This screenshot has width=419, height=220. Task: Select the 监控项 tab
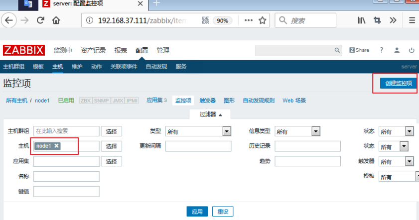[x=183, y=101]
